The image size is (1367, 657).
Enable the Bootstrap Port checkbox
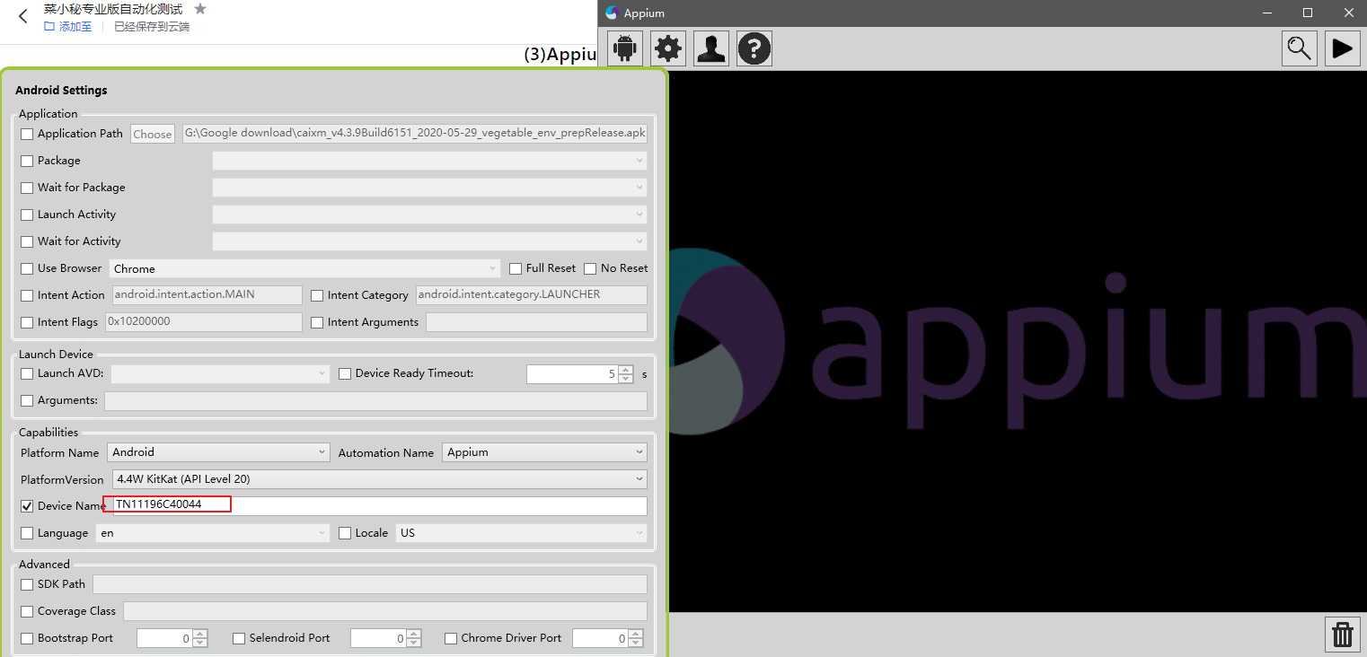point(27,638)
